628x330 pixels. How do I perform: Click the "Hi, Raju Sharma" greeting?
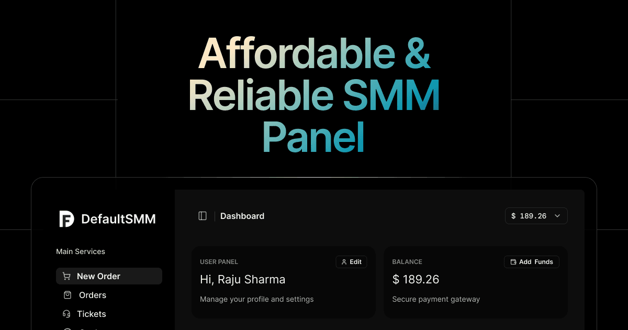[242, 280]
